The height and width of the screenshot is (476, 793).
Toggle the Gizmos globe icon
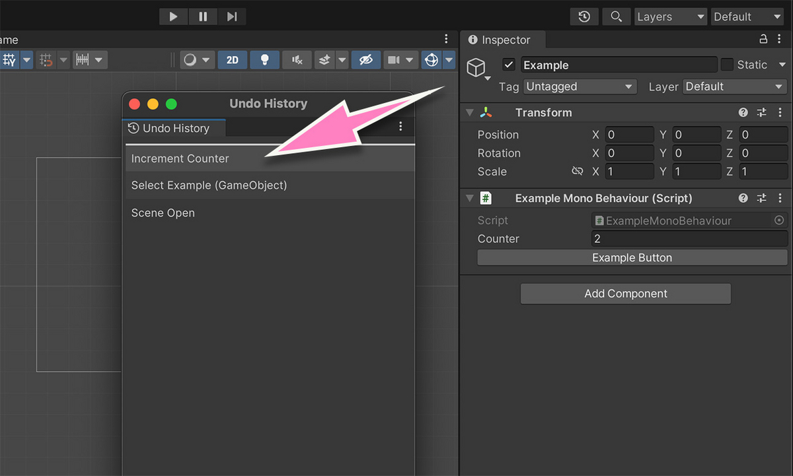click(x=432, y=60)
